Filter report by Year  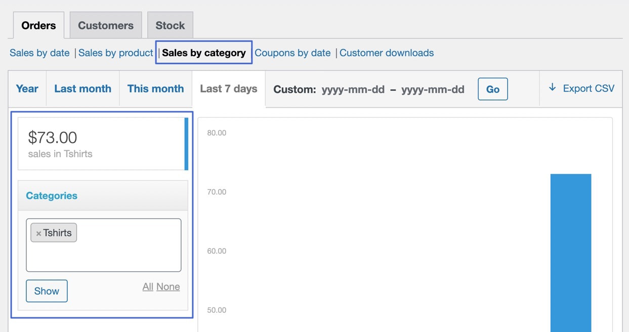[x=27, y=89]
